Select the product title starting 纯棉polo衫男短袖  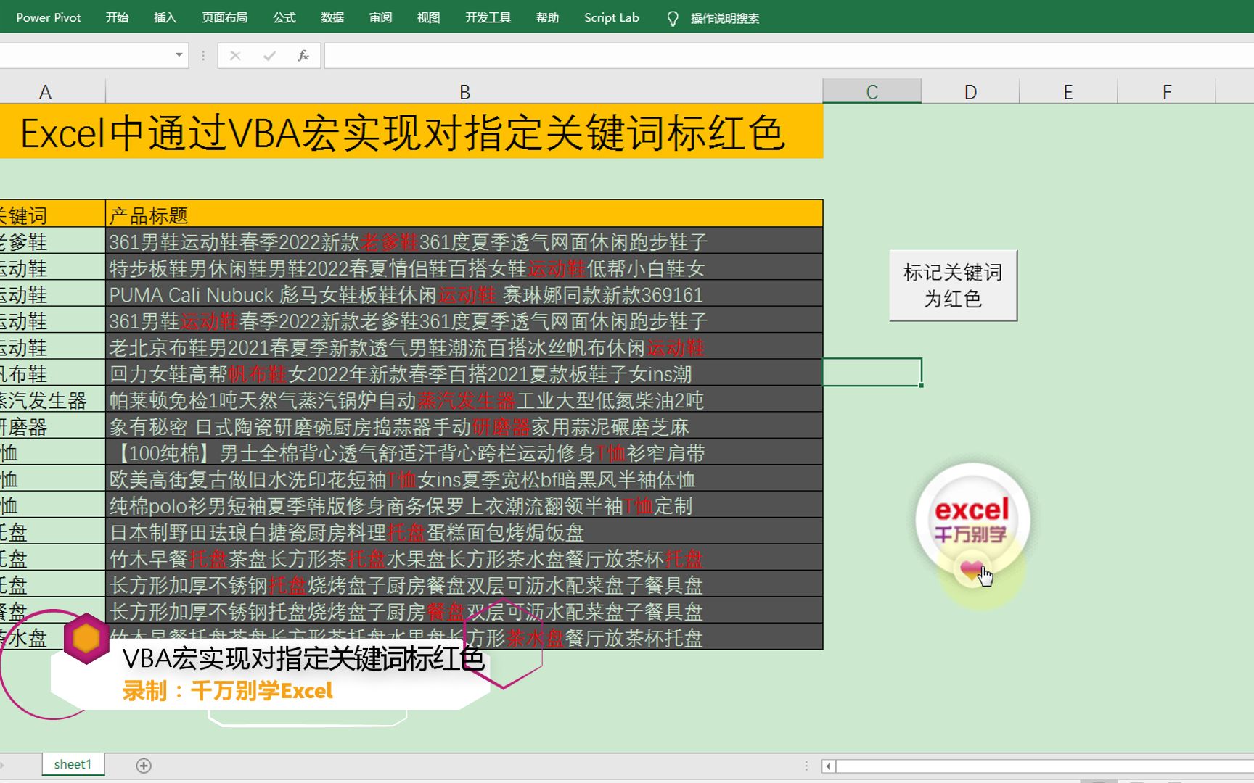click(464, 505)
